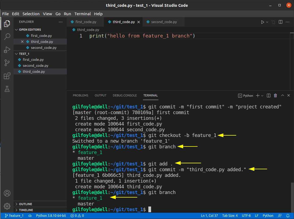Click the feedback icon in status bar
Image resolution: width=294 pixels, height=219 pixels.
pos(280,216)
